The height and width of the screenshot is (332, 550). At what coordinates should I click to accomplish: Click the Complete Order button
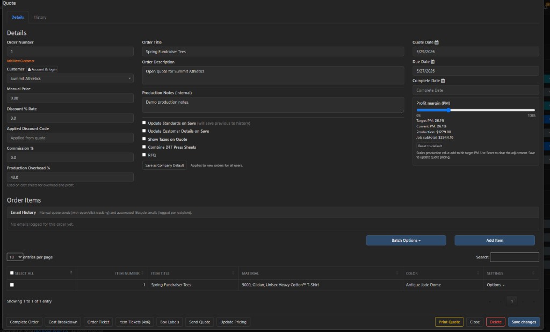[x=24, y=322]
